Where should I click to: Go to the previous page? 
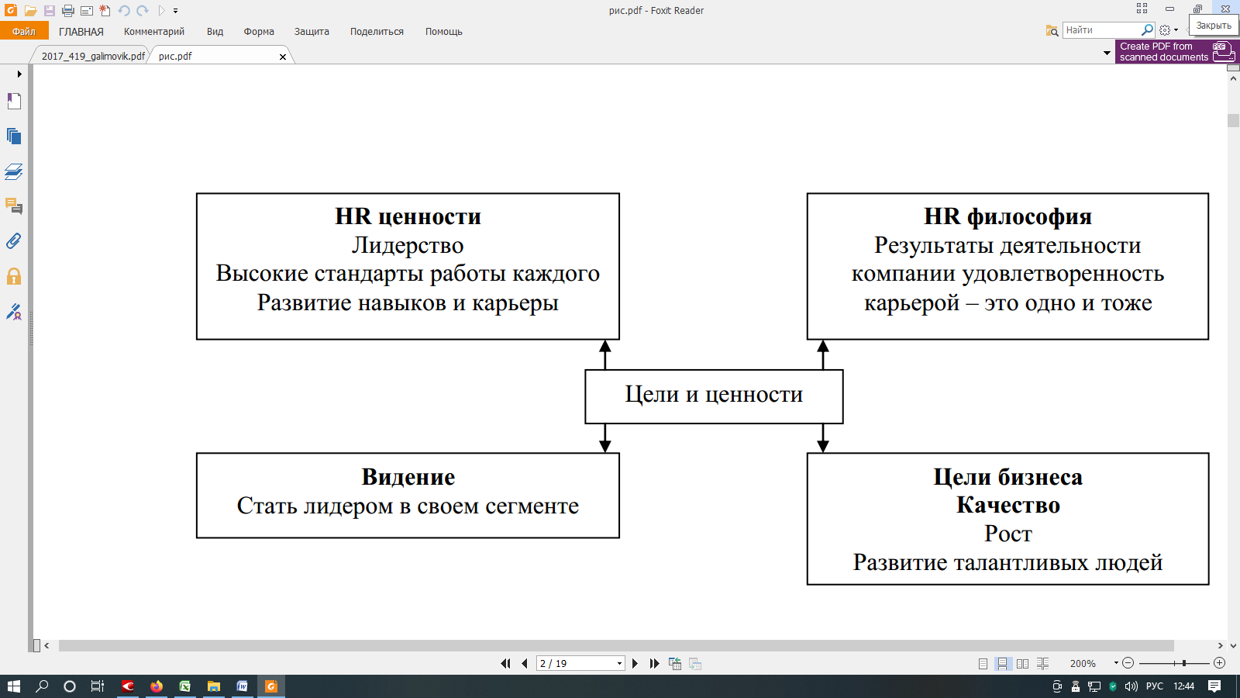coord(525,664)
